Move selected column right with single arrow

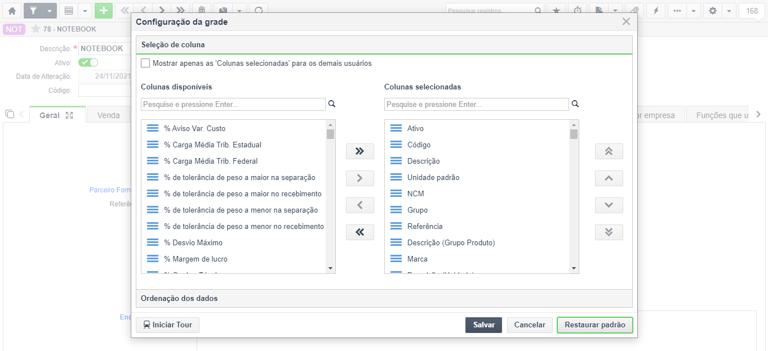tap(360, 178)
